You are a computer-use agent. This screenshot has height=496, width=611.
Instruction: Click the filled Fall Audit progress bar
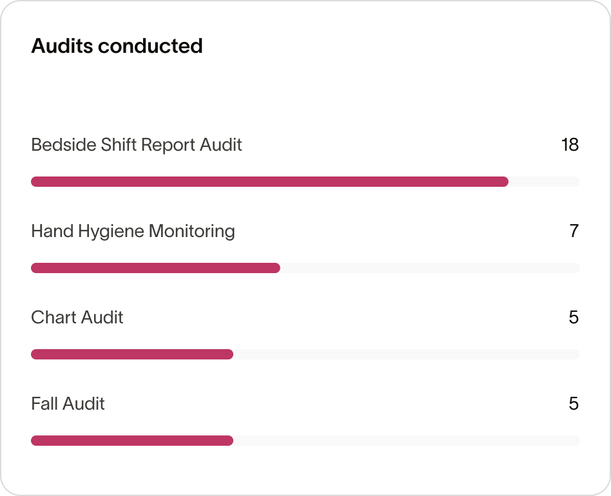tap(132, 441)
